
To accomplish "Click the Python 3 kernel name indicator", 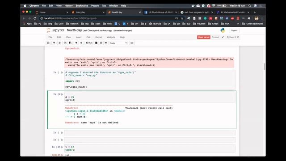I will (231, 37).
